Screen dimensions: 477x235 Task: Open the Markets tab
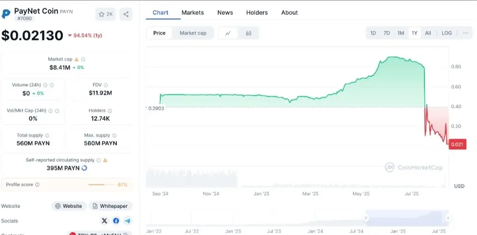pos(193,13)
